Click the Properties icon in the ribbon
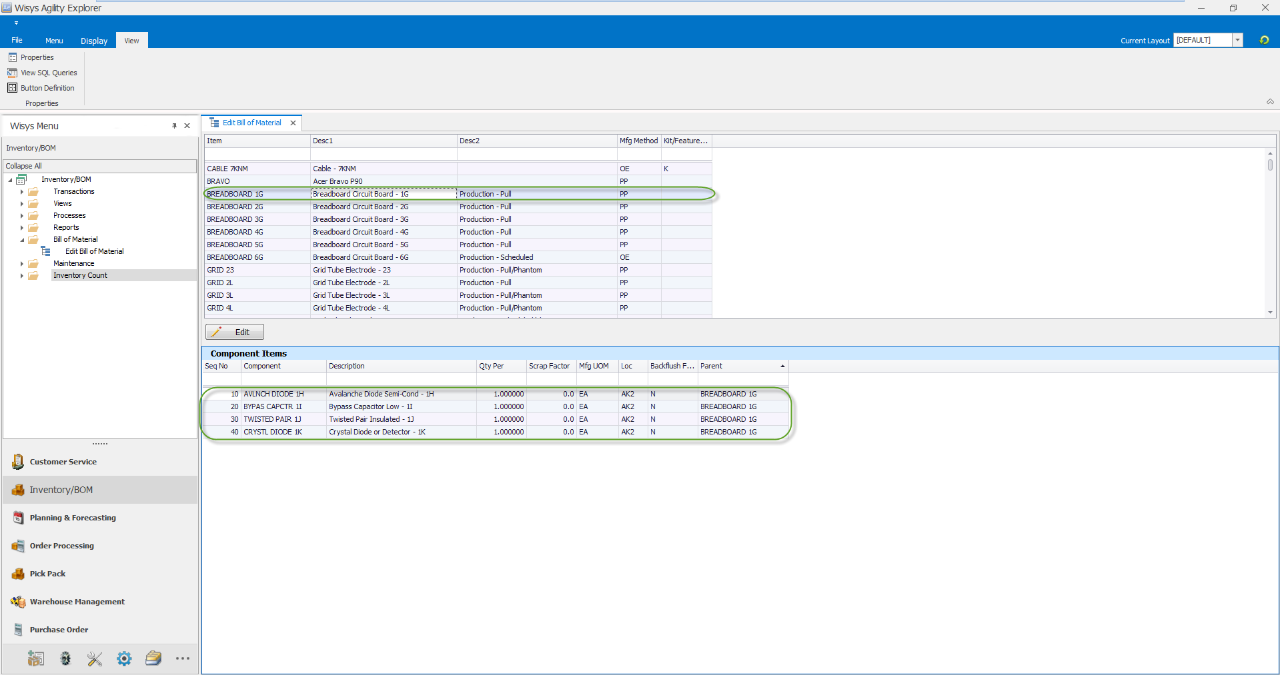This screenshot has height=675, width=1280. 13,57
